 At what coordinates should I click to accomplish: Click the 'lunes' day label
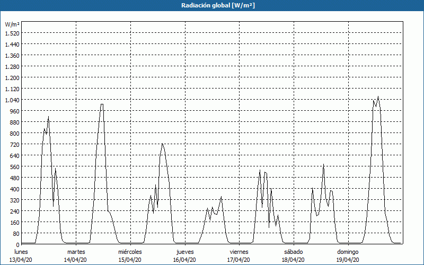21,252
